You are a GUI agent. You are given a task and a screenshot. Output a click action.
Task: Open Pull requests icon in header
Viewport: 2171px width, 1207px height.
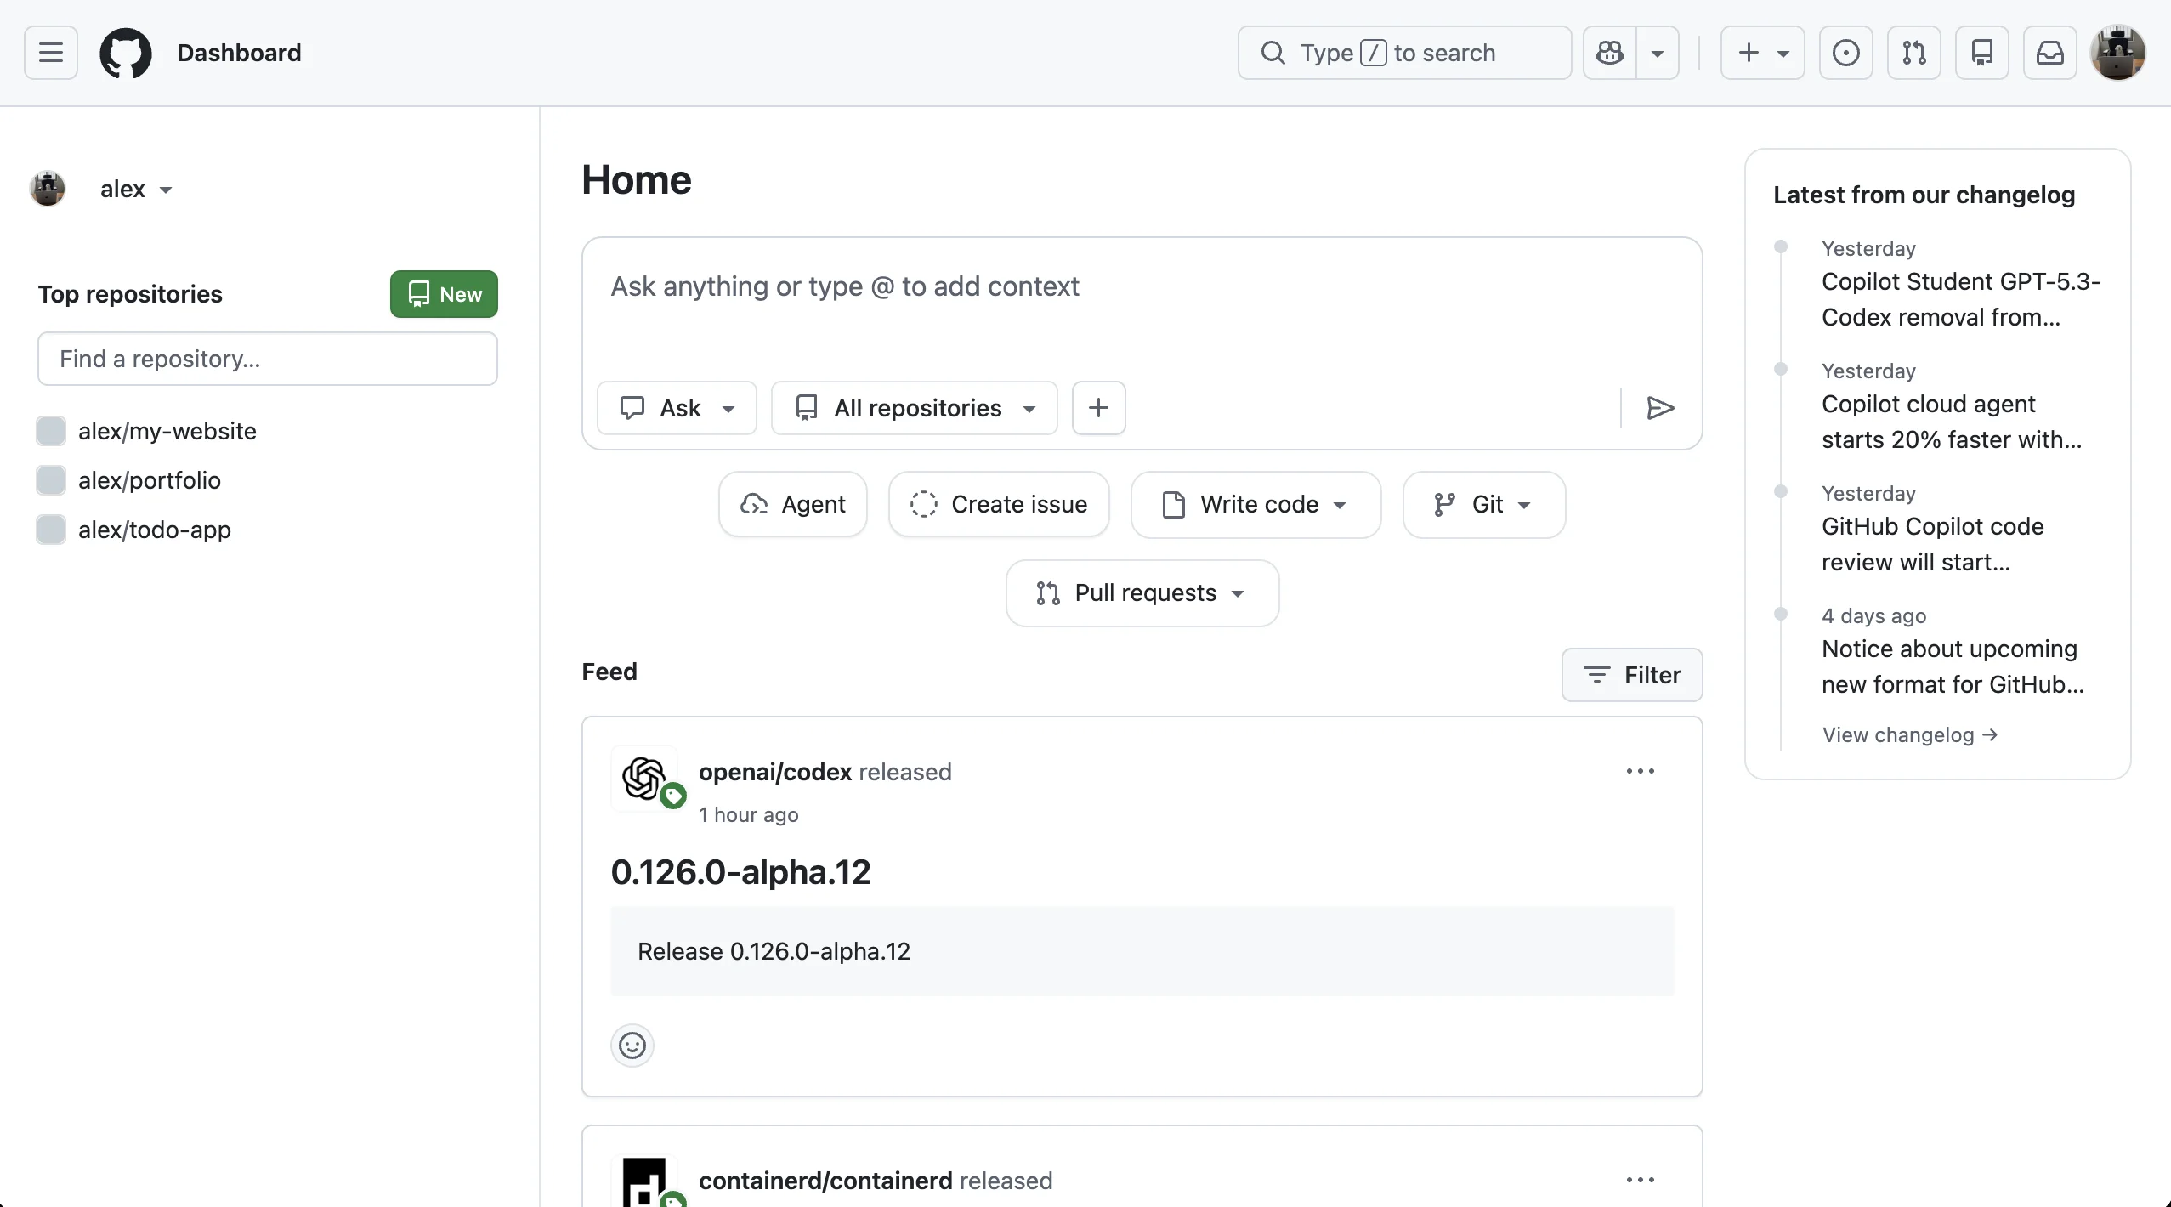coord(1914,53)
